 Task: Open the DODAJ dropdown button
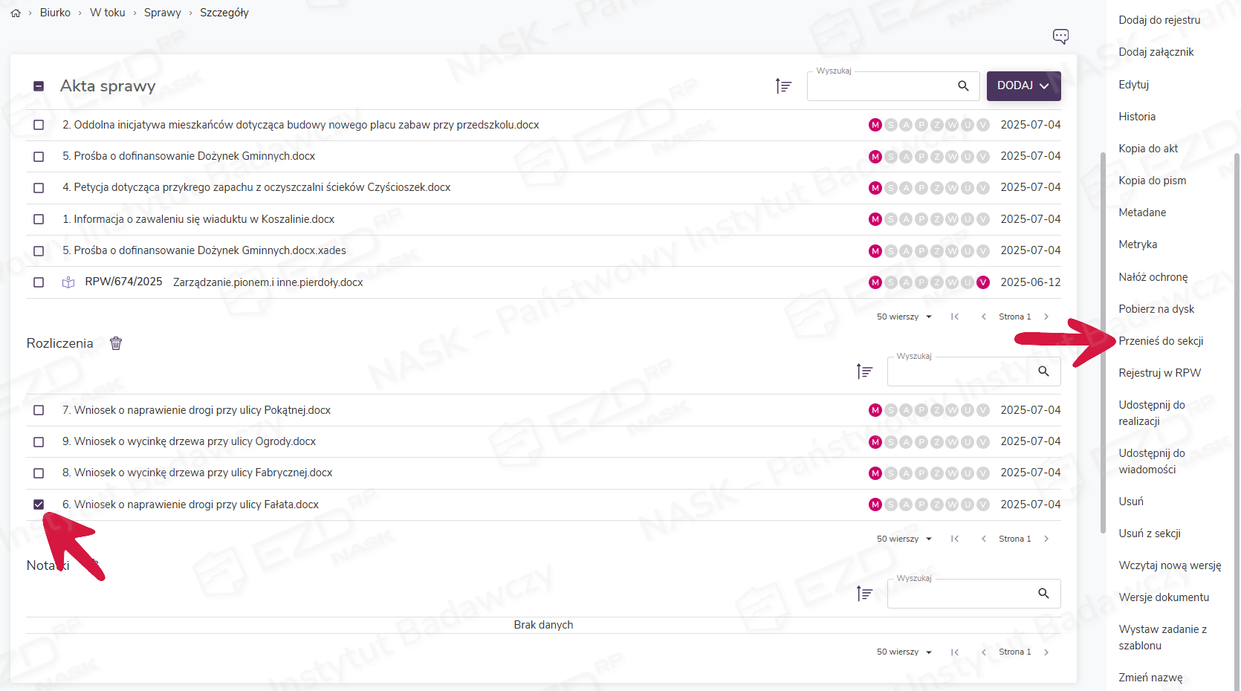pyautogui.click(x=1023, y=86)
